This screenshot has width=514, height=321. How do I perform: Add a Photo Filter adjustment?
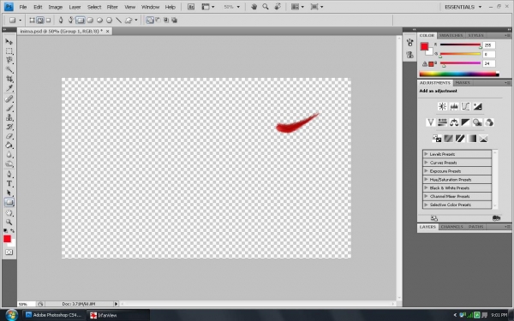[x=477, y=122]
